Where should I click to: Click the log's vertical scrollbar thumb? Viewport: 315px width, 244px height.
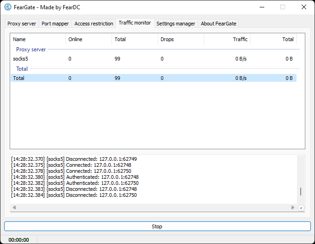301,191
